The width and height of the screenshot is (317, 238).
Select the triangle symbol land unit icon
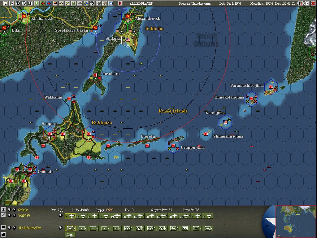click(173, 228)
